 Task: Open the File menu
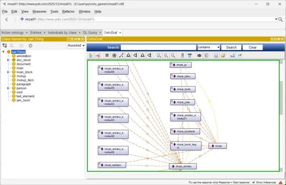[5, 12]
